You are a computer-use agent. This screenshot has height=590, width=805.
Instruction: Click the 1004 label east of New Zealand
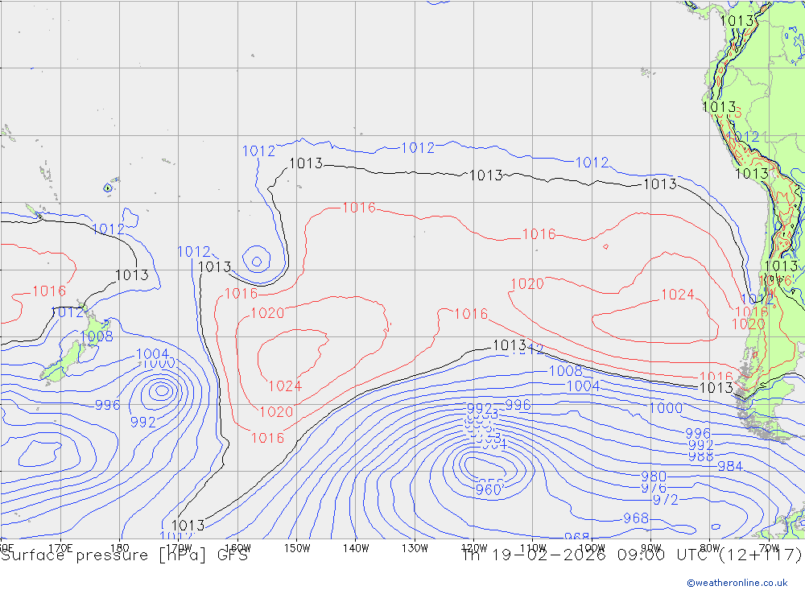pos(152,354)
